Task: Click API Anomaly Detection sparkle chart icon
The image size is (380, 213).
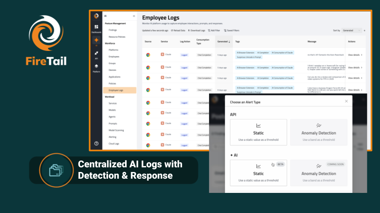Action: [319, 125]
